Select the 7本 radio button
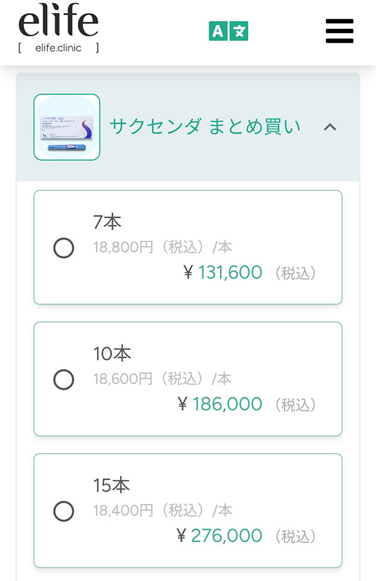Viewport: 376px width, 581px height. click(x=64, y=248)
